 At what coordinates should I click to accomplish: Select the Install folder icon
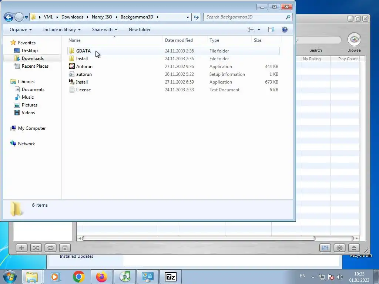click(71, 58)
